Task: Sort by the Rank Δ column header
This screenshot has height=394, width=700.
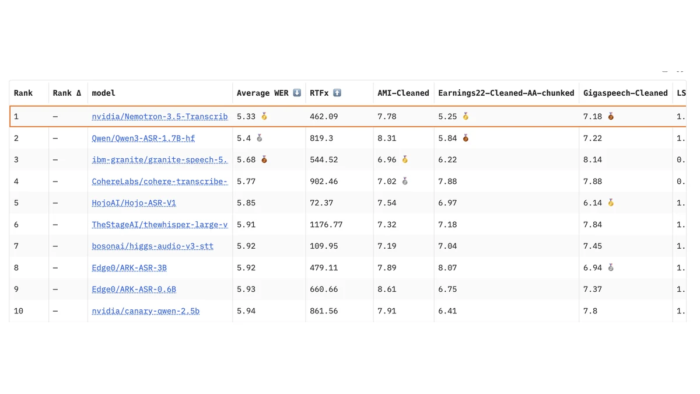Action: tap(67, 93)
